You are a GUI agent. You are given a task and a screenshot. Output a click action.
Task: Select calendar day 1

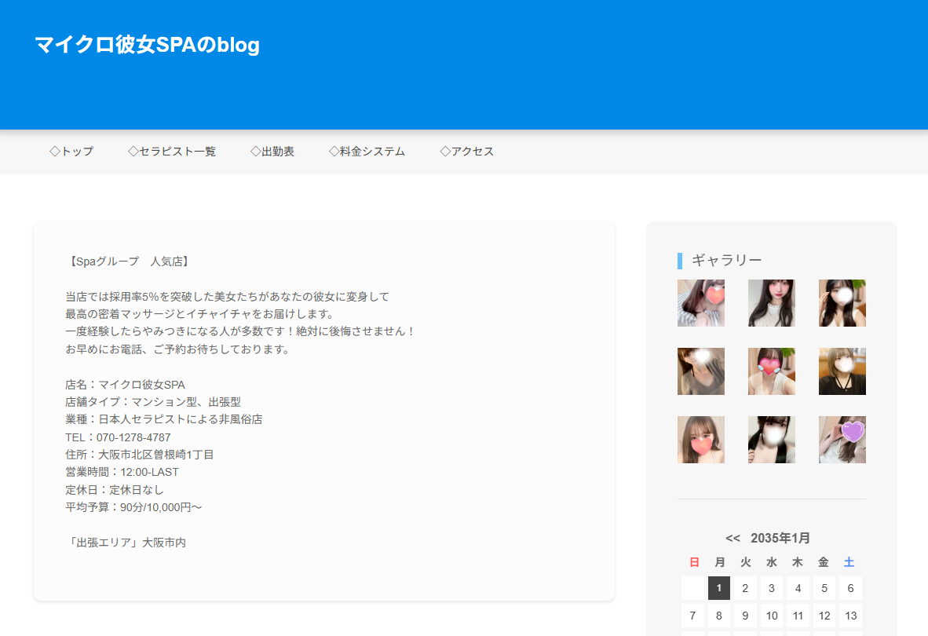pos(719,588)
